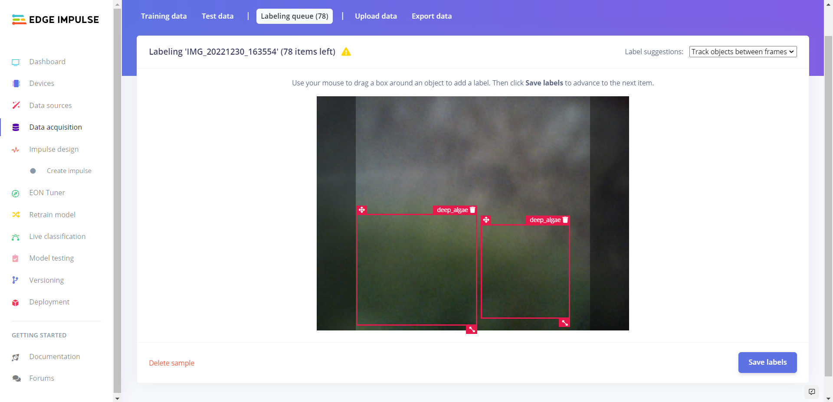Save the labels for this image

767,363
